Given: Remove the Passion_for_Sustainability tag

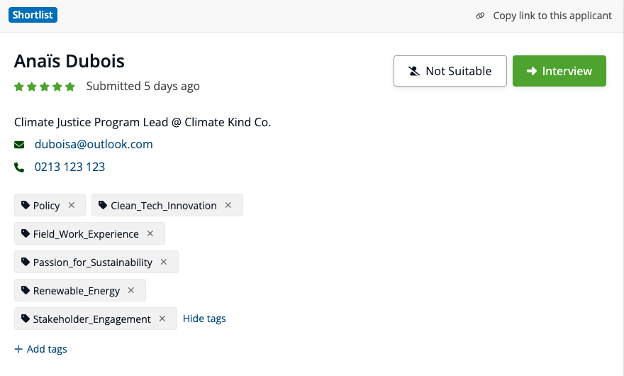Looking at the screenshot, I should tap(164, 262).
